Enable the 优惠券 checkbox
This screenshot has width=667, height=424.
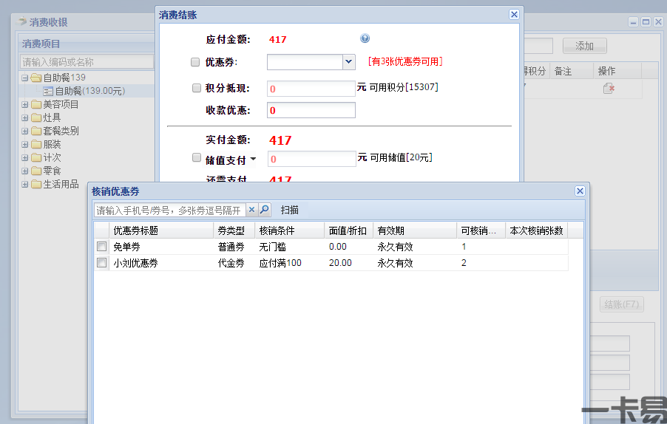click(195, 62)
